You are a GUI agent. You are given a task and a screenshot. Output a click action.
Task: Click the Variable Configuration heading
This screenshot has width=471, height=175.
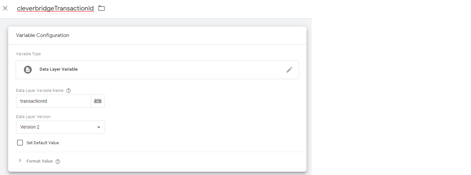click(x=43, y=35)
